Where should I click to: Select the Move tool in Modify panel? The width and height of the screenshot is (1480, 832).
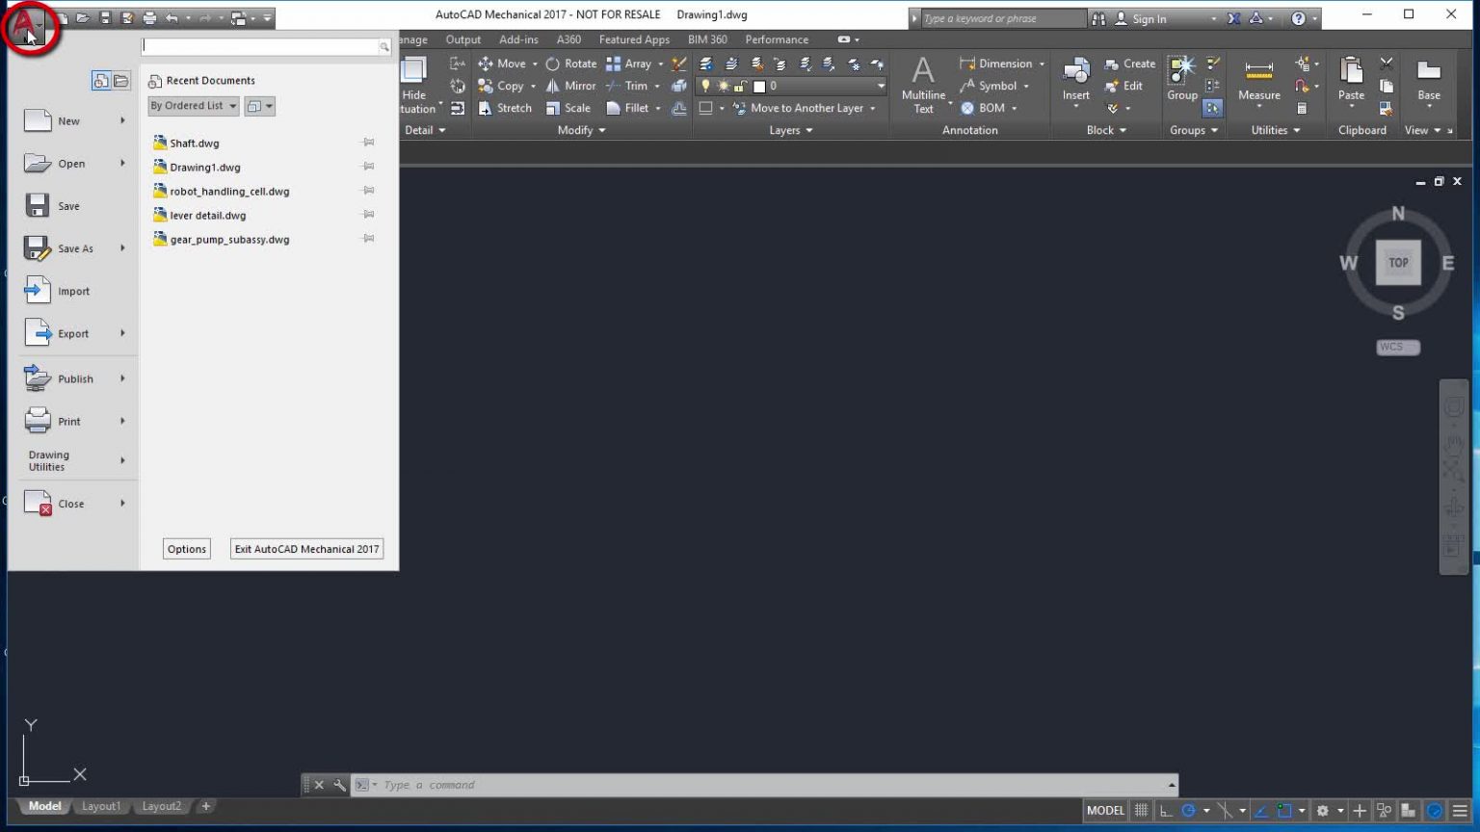[x=509, y=64]
